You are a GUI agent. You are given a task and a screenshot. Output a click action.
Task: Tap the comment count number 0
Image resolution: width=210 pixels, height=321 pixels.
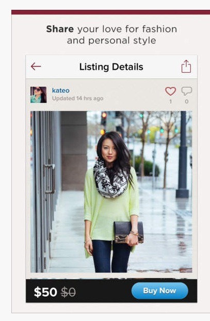point(186,102)
